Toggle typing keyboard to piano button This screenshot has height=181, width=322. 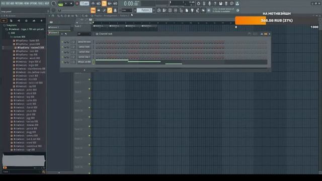93,10
